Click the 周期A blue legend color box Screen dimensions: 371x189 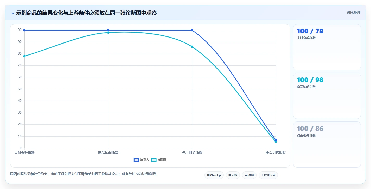point(136,160)
